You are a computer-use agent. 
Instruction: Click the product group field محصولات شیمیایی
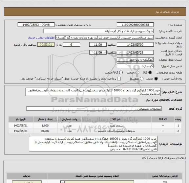(x=94, y=109)
